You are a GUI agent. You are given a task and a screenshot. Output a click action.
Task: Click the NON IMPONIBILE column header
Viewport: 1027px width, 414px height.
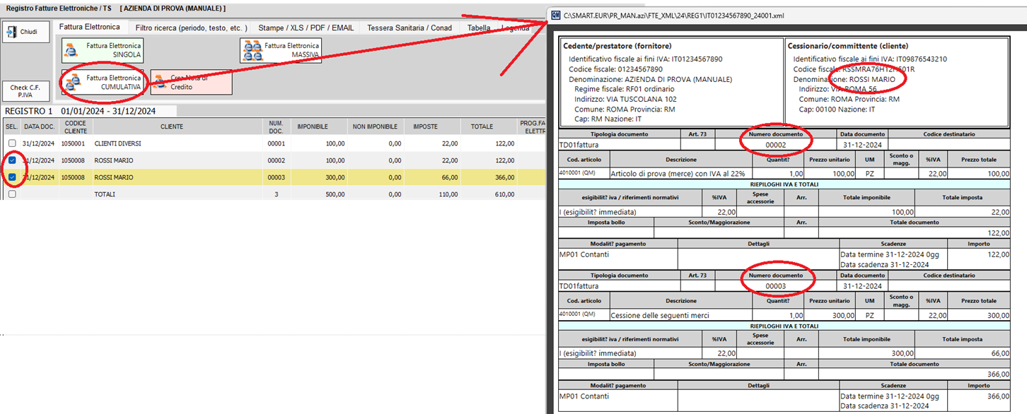[374, 127]
